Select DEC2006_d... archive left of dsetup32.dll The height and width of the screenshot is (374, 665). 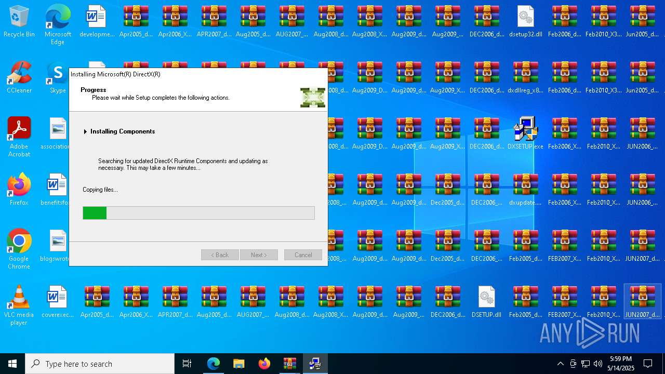click(x=486, y=22)
